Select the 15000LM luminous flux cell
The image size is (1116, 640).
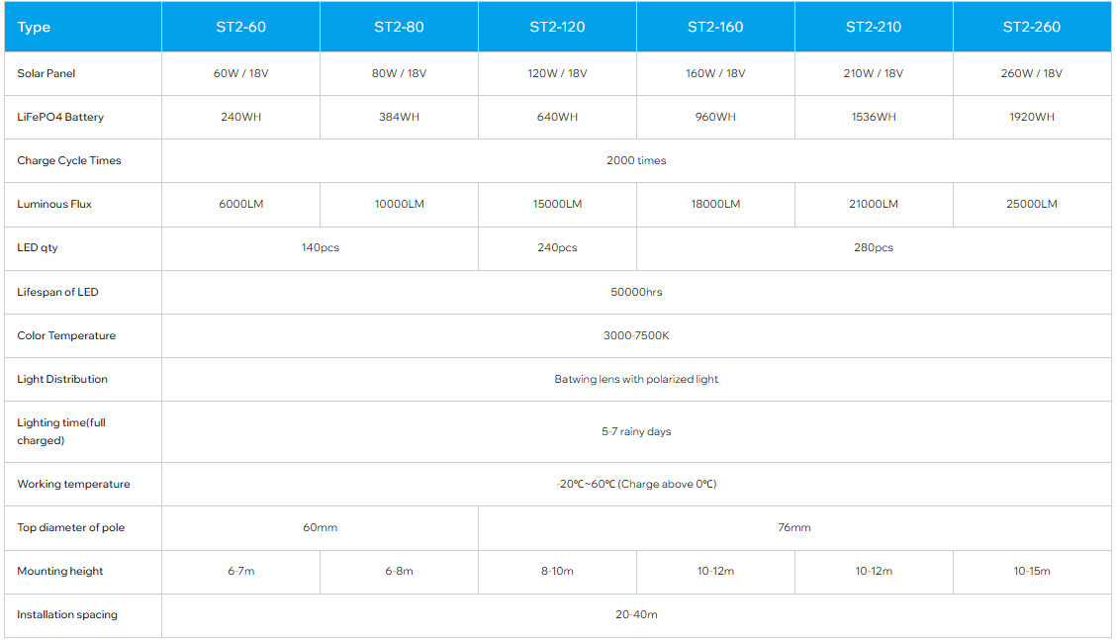[x=557, y=204]
